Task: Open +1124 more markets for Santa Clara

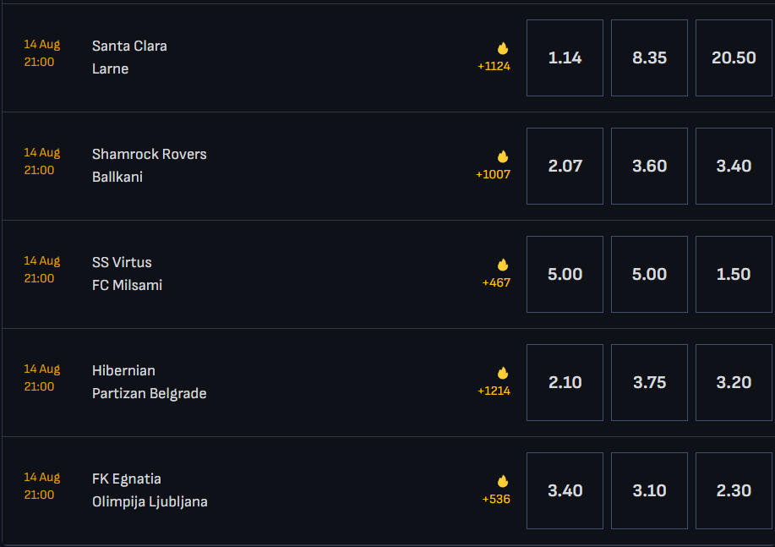Action: coord(494,66)
